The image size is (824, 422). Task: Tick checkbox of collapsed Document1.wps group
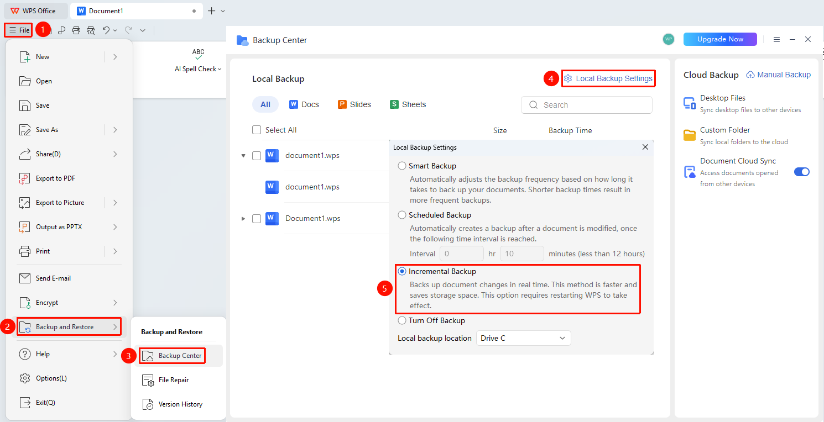click(257, 219)
